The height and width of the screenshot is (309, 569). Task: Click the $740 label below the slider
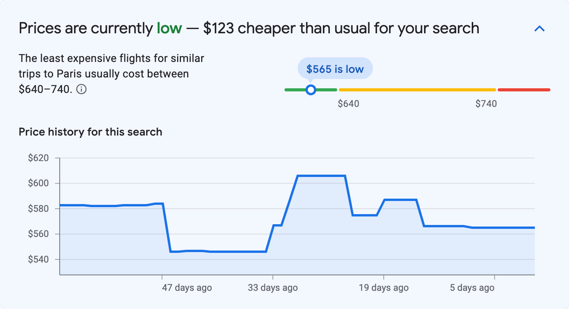click(x=486, y=103)
